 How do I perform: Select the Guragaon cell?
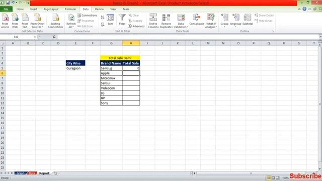(x=75, y=68)
